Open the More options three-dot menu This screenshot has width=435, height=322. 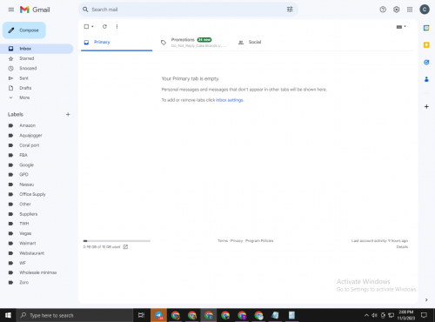point(117,26)
